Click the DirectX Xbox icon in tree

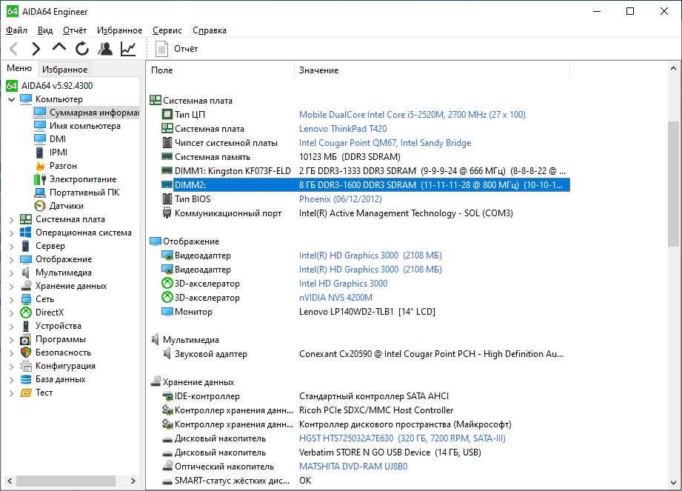tap(26, 313)
